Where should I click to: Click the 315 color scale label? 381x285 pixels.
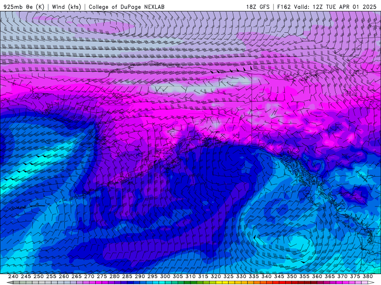[x=203, y=276]
